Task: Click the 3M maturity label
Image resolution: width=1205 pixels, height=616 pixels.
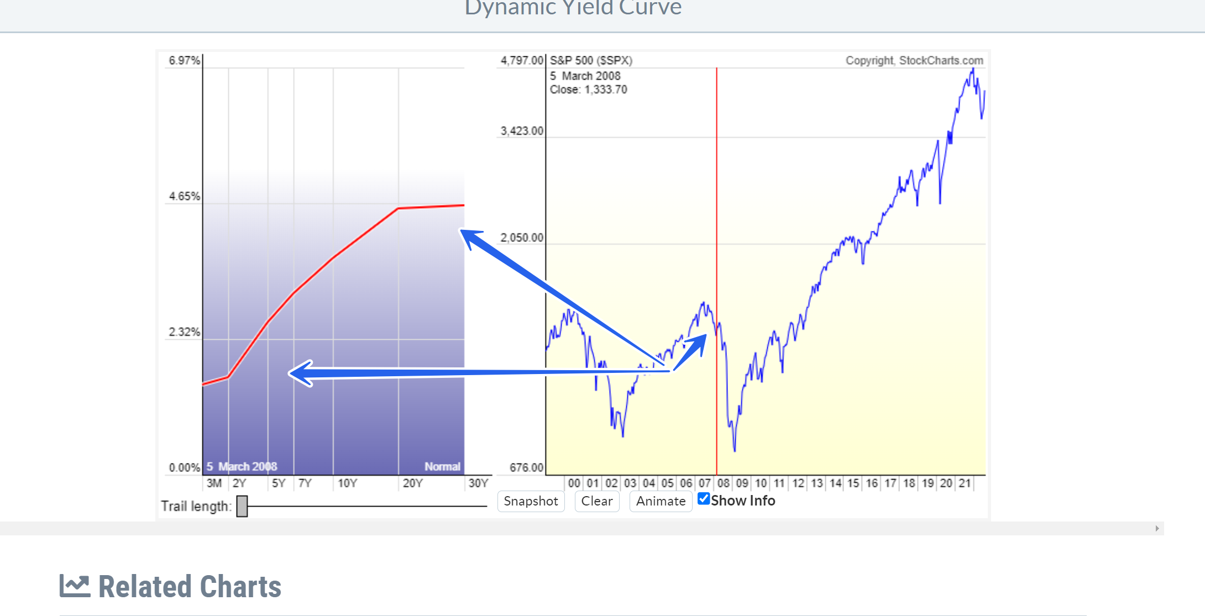Action: coord(214,483)
